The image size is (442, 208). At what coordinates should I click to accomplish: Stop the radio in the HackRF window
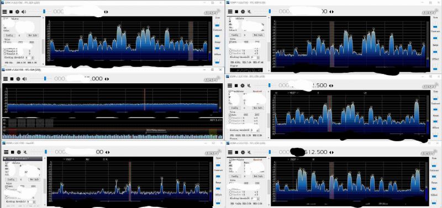click(13, 152)
